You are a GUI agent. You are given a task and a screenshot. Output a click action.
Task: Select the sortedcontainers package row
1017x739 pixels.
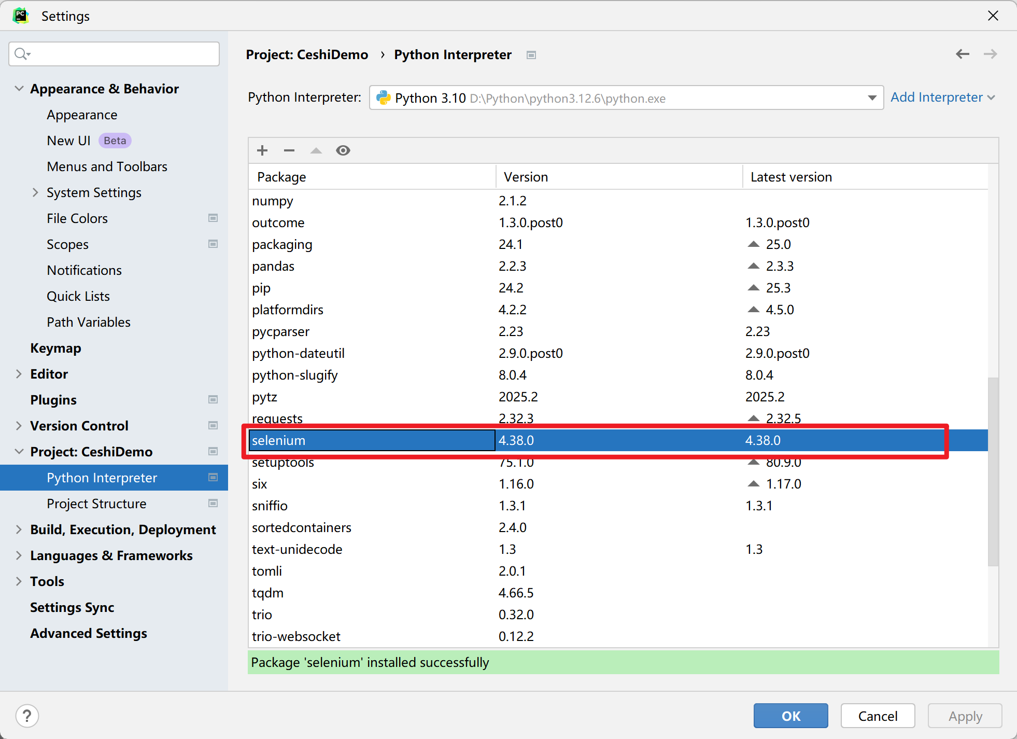(618, 527)
